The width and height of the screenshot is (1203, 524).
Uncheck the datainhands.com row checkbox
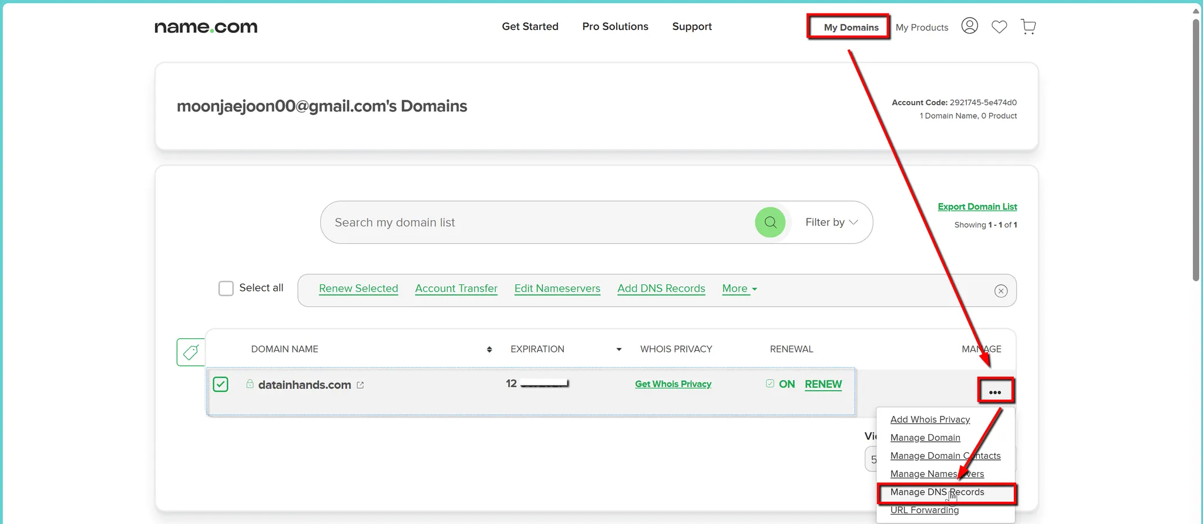pos(220,384)
